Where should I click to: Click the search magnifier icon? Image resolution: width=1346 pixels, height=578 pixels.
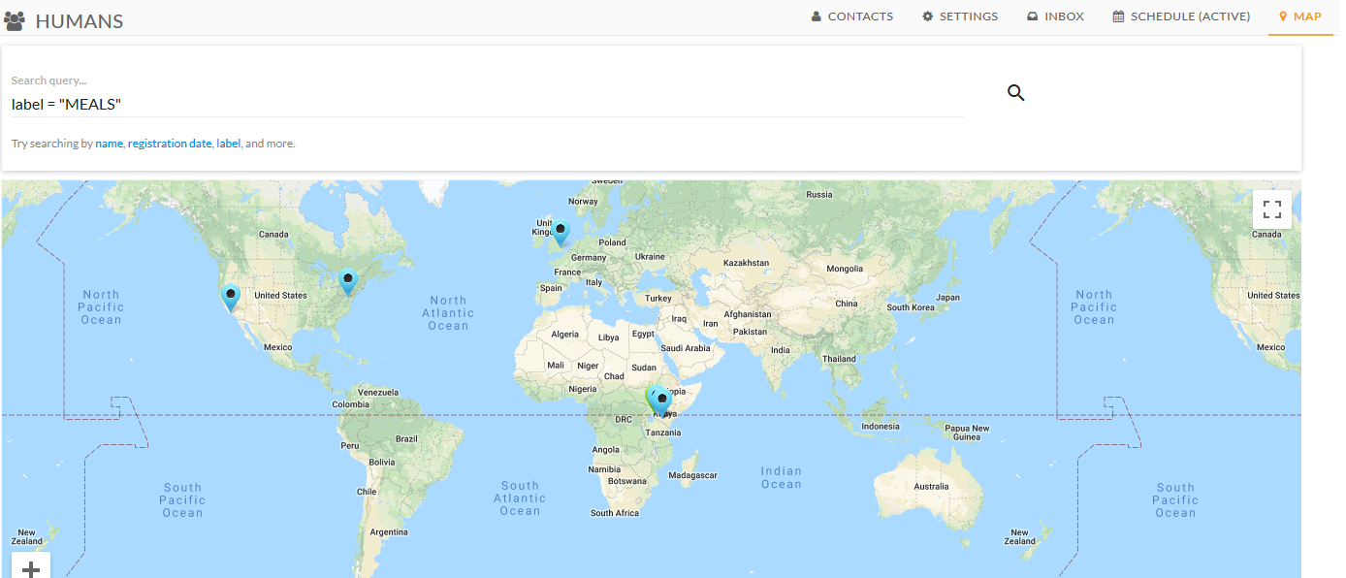pos(1015,93)
